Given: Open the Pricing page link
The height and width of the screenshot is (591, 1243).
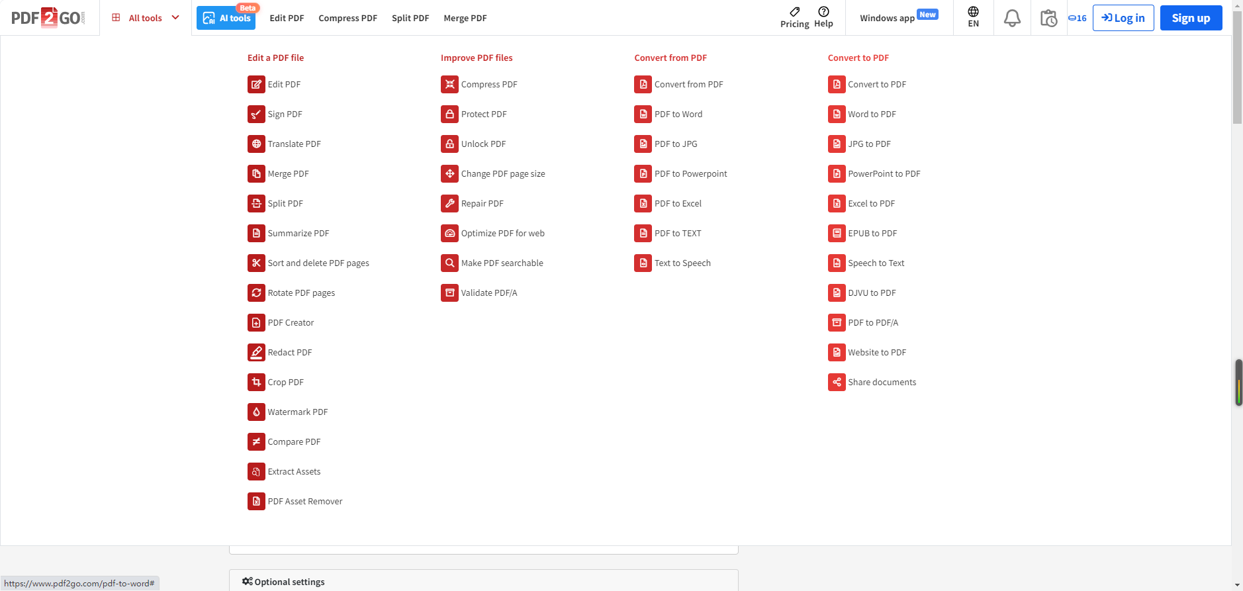Looking at the screenshot, I should coord(794,17).
